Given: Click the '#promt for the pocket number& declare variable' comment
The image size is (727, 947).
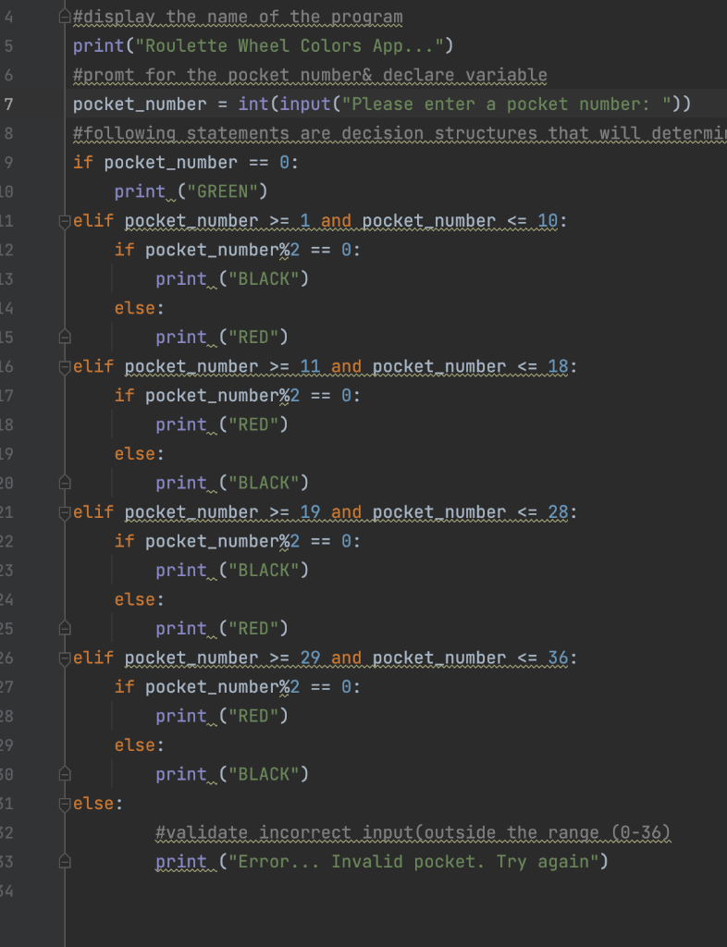Looking at the screenshot, I should [x=310, y=76].
